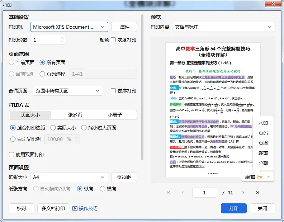
Task: Go to next preview page
Action: [x=243, y=193]
